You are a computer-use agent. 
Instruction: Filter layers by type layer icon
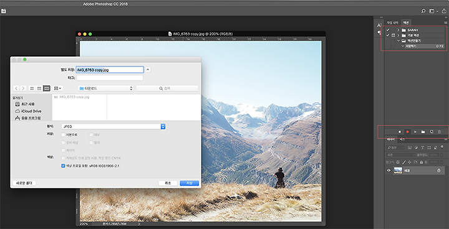422,147
